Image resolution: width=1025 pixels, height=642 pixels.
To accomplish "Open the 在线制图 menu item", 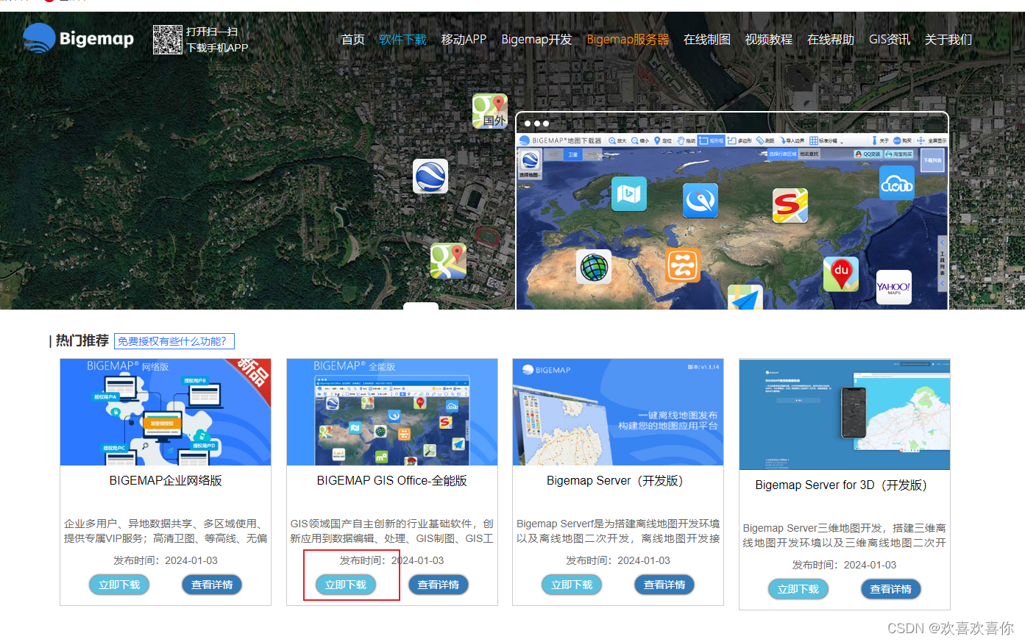I will [707, 40].
